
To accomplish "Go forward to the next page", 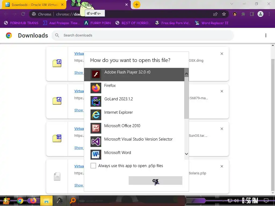I will coord(15,14).
